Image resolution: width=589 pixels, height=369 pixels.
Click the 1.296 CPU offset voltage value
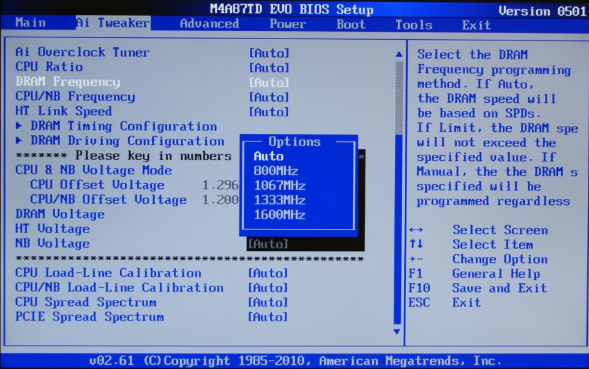pos(220,185)
